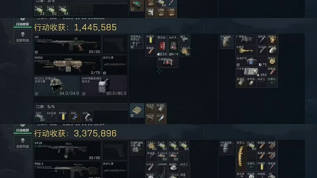This screenshot has width=317, height=178.
Task: Click the AK补偿 item in pockets
Action: pyautogui.click(x=51, y=116)
